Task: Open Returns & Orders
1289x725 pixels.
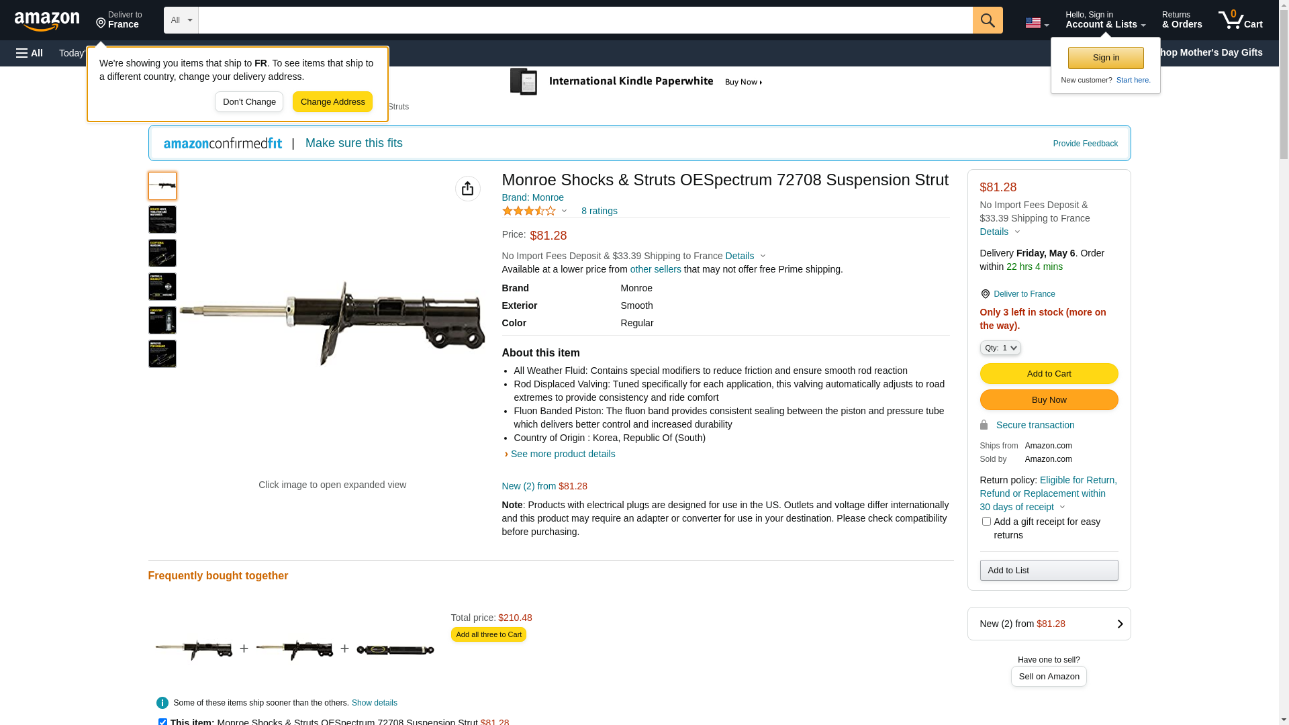Action: point(1182,20)
